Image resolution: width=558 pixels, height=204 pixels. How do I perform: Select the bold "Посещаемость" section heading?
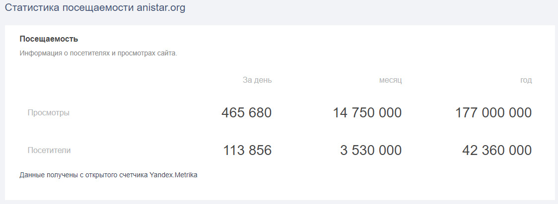point(49,39)
